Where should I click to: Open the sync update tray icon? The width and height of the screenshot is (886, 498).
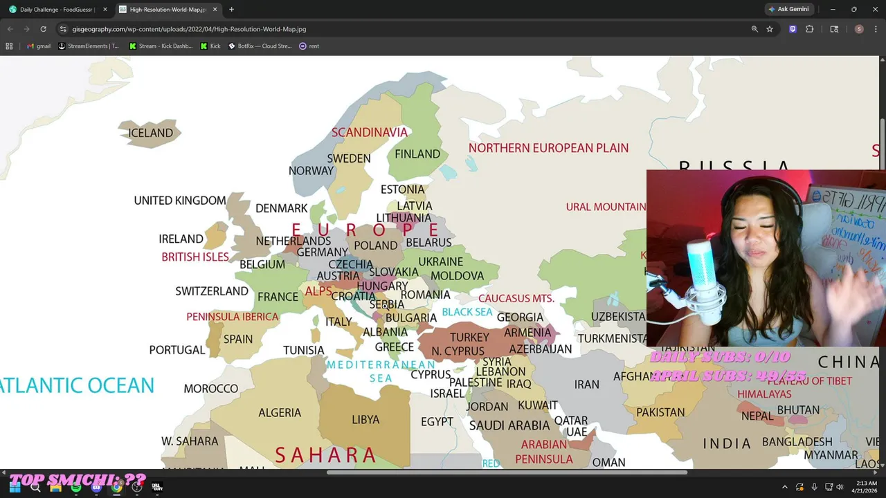coord(799,487)
